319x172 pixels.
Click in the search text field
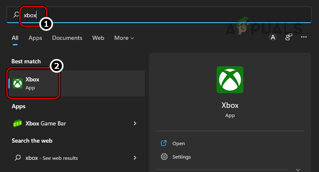[168, 15]
